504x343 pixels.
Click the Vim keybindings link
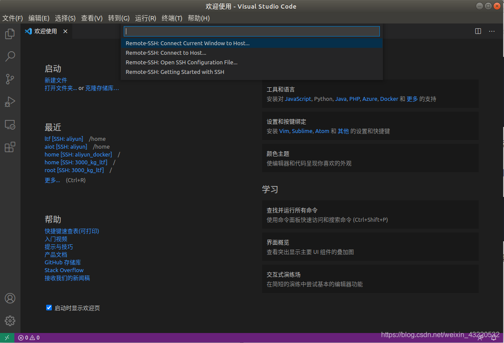284,131
